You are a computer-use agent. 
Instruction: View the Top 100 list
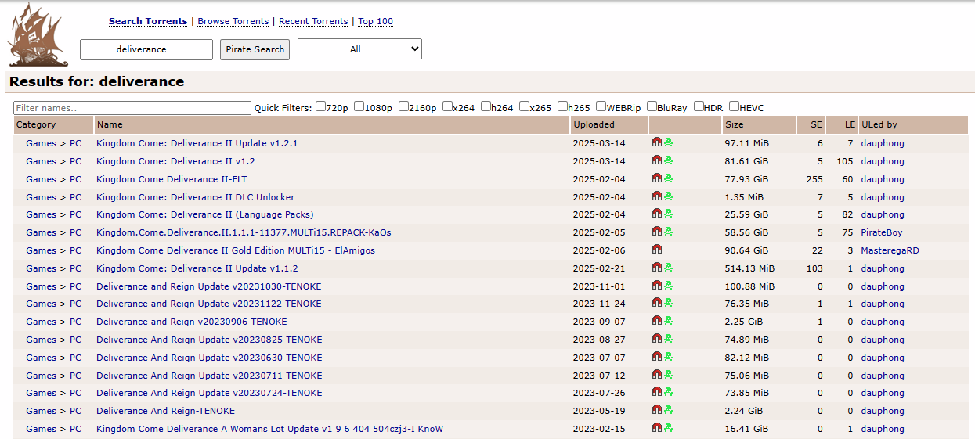pyautogui.click(x=376, y=21)
